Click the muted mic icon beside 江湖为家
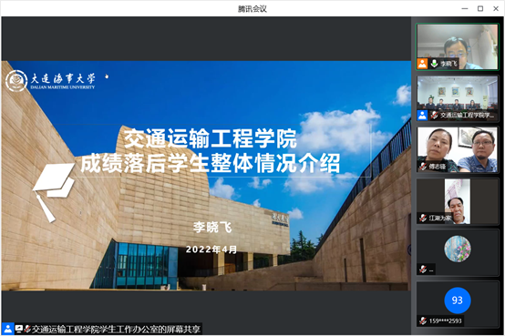Viewport: 505px width, 336px height. coord(423,218)
